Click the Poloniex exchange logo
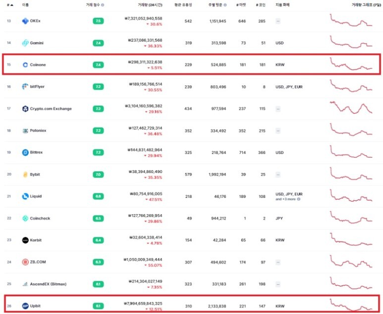 (x=25, y=131)
